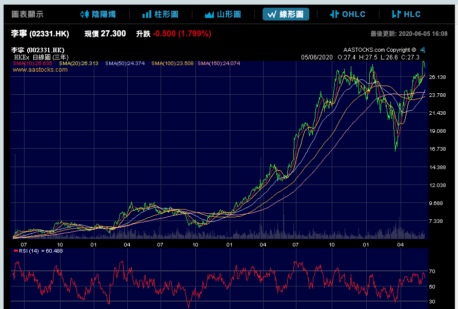Click the HLC bars icon
This screenshot has height=309, width=458.
pos(396,14)
